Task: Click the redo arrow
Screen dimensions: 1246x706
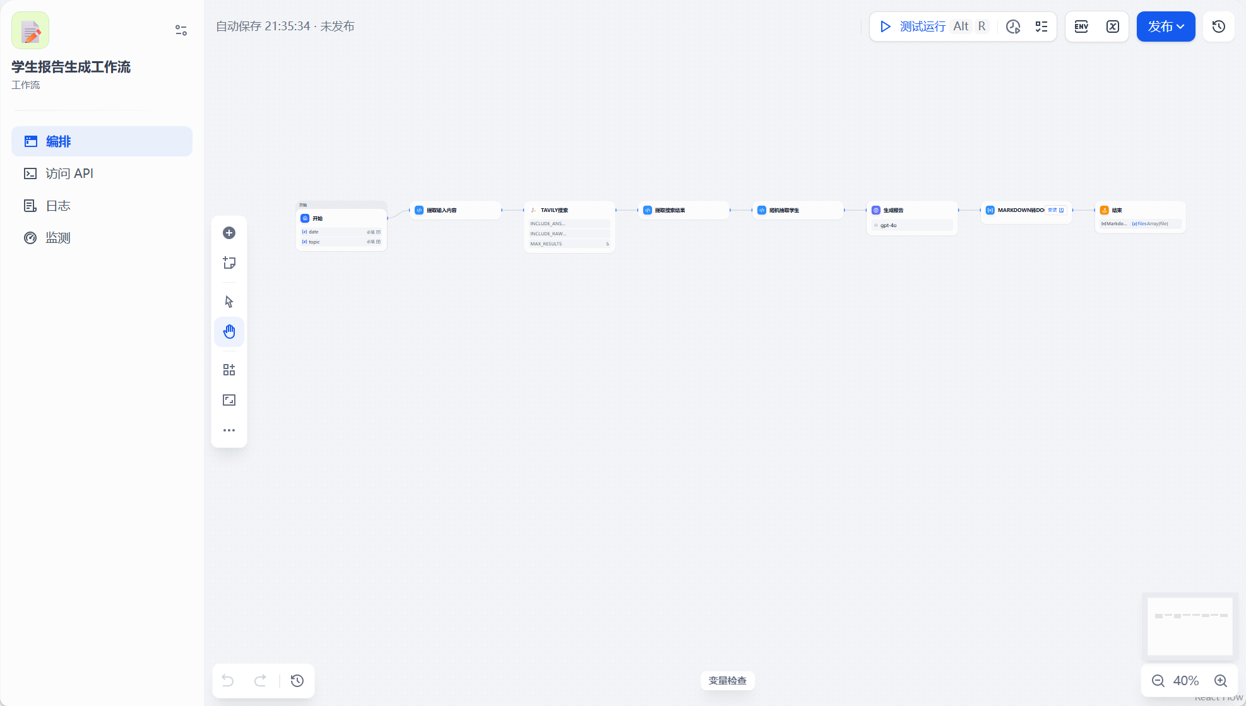Action: tap(260, 681)
